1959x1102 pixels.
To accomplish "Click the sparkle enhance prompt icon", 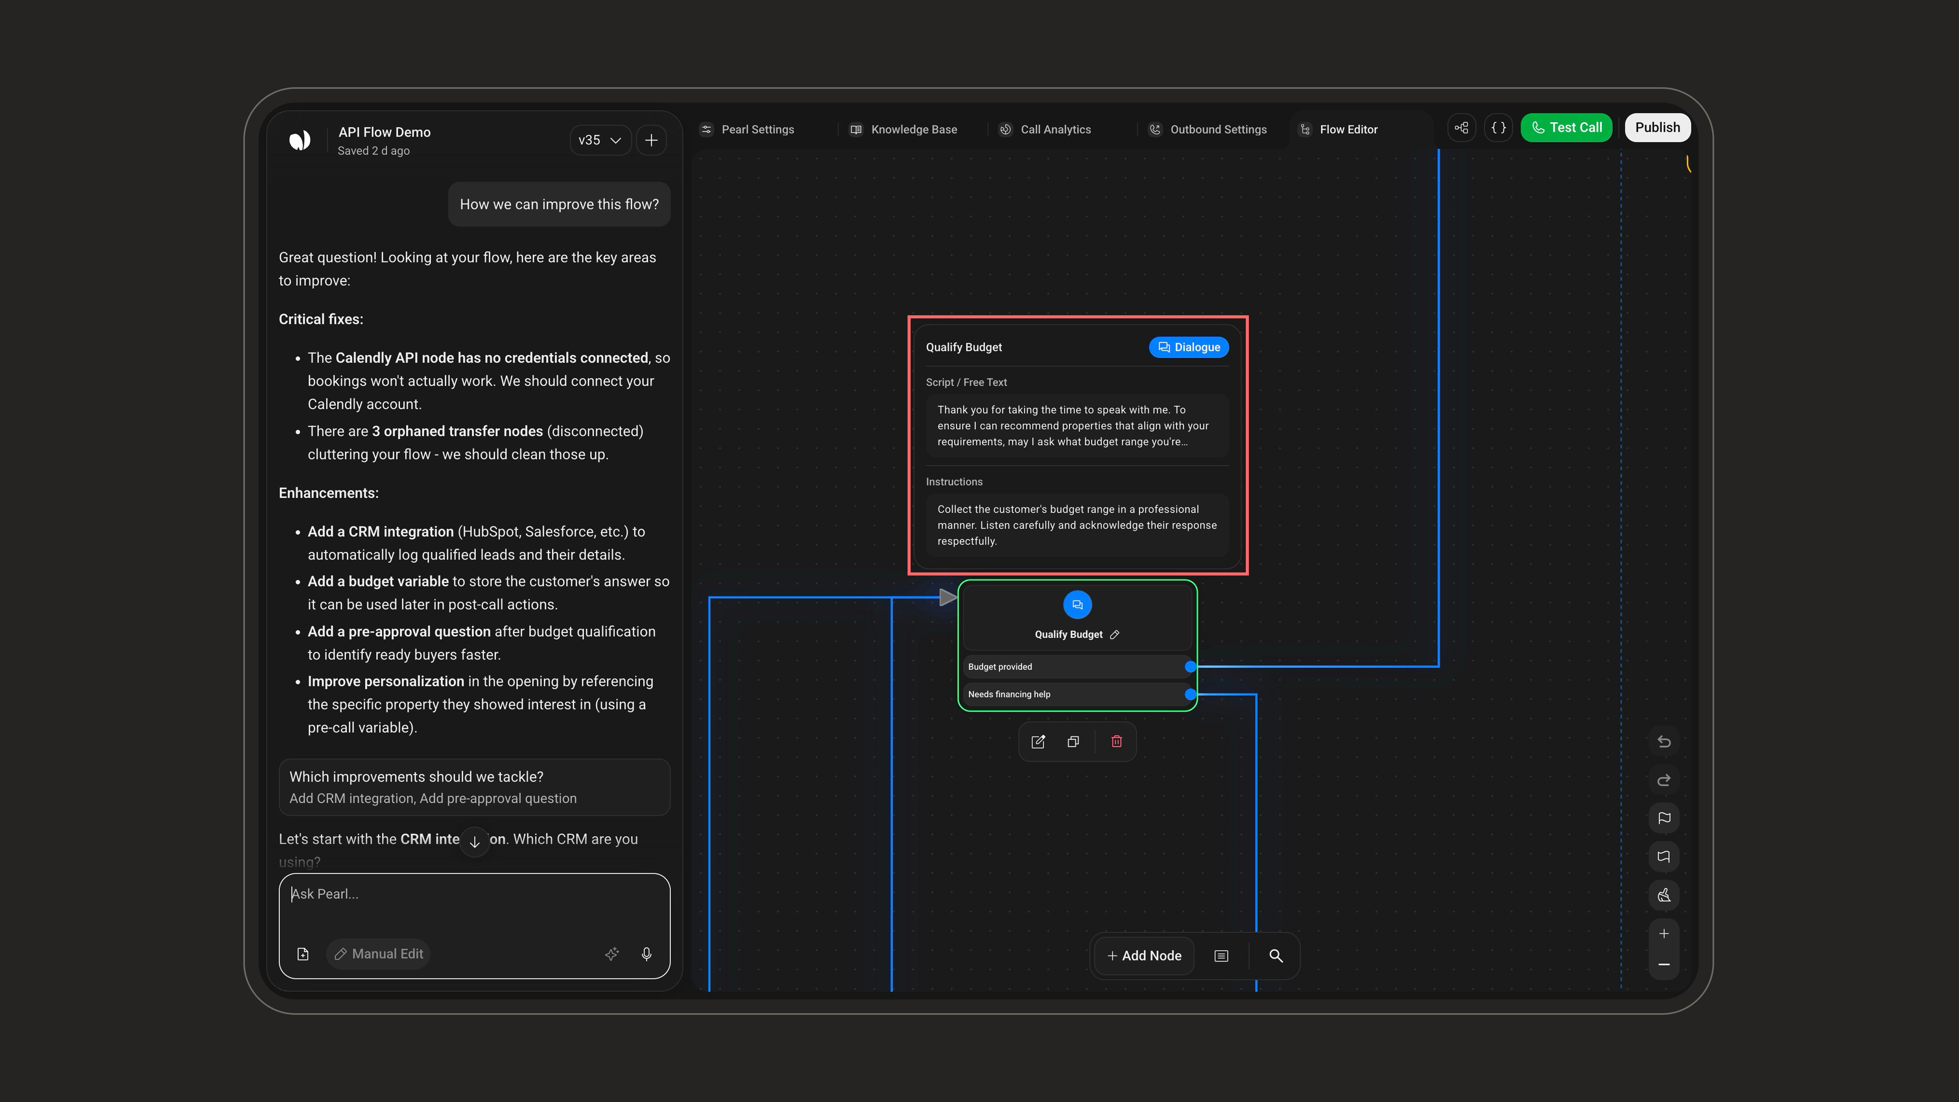I will click(x=611, y=954).
